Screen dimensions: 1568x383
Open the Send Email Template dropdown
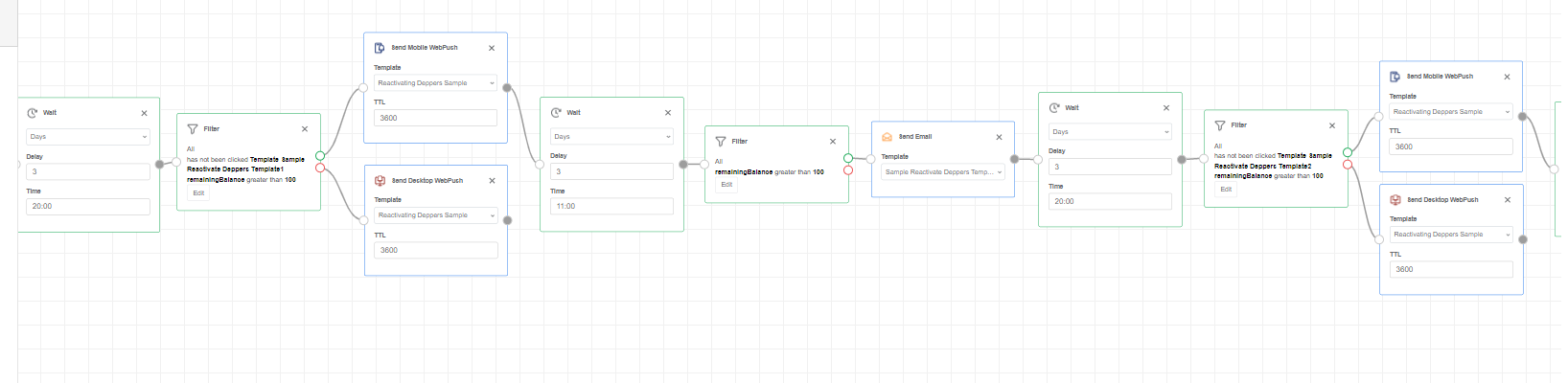(x=942, y=172)
